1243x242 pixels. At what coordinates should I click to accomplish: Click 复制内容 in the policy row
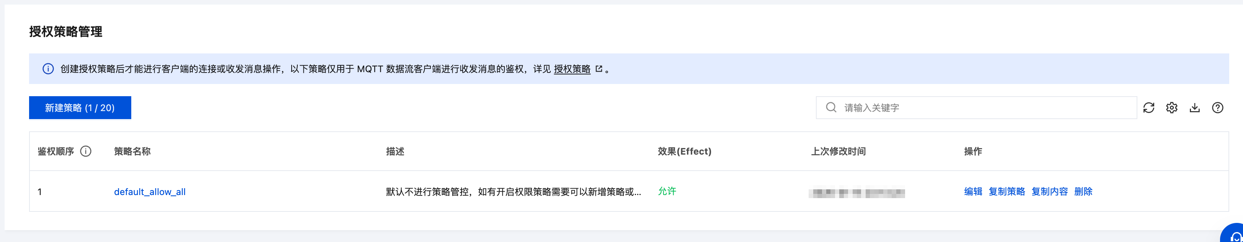pos(1049,192)
